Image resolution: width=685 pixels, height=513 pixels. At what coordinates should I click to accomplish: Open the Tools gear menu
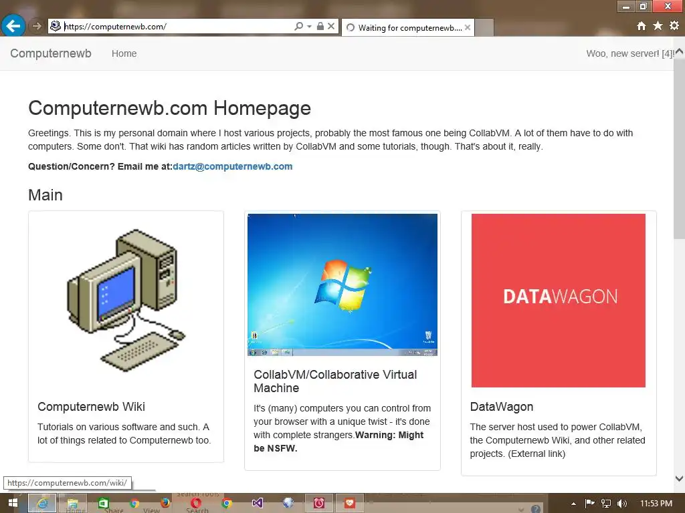pos(674,26)
